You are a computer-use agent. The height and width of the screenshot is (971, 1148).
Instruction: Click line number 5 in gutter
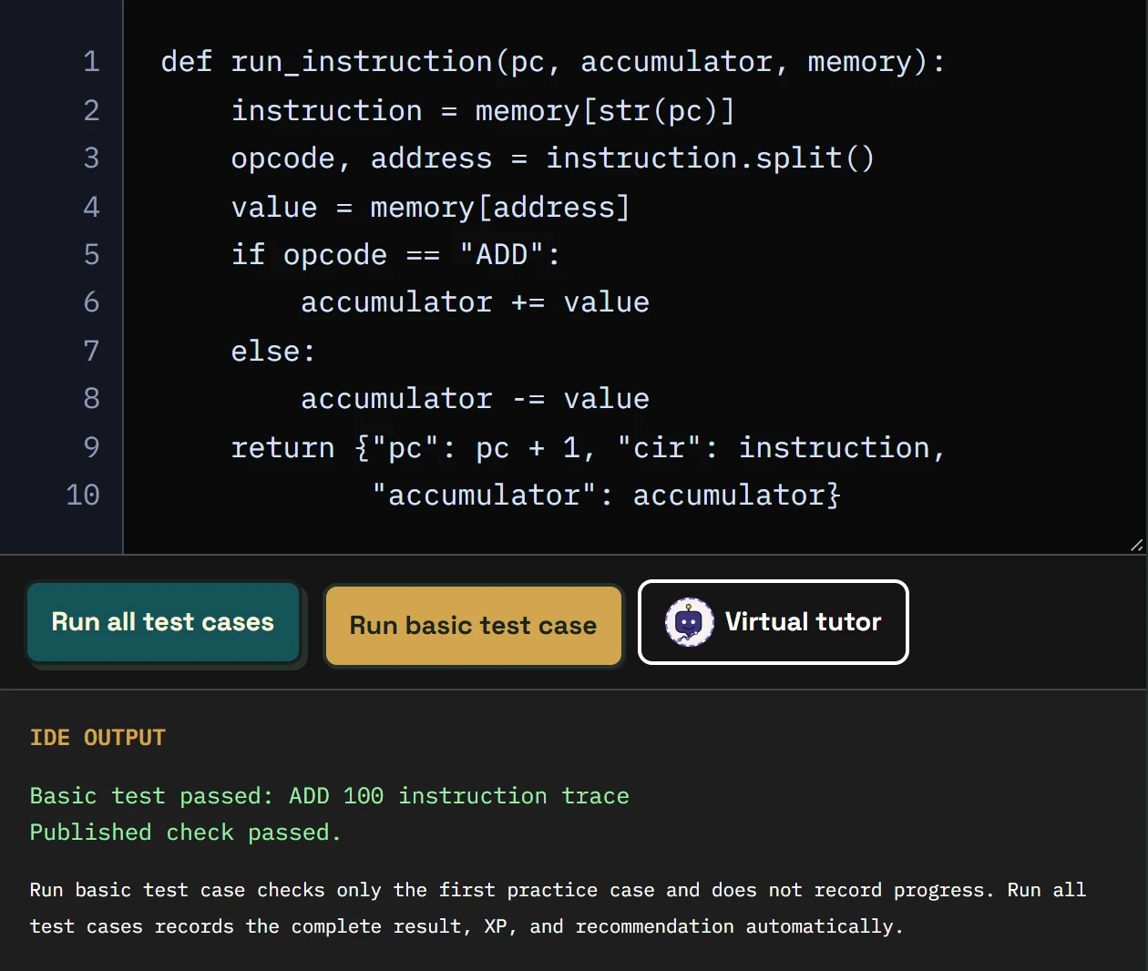(91, 255)
